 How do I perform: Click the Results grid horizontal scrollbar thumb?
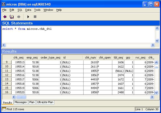(x=21, y=97)
